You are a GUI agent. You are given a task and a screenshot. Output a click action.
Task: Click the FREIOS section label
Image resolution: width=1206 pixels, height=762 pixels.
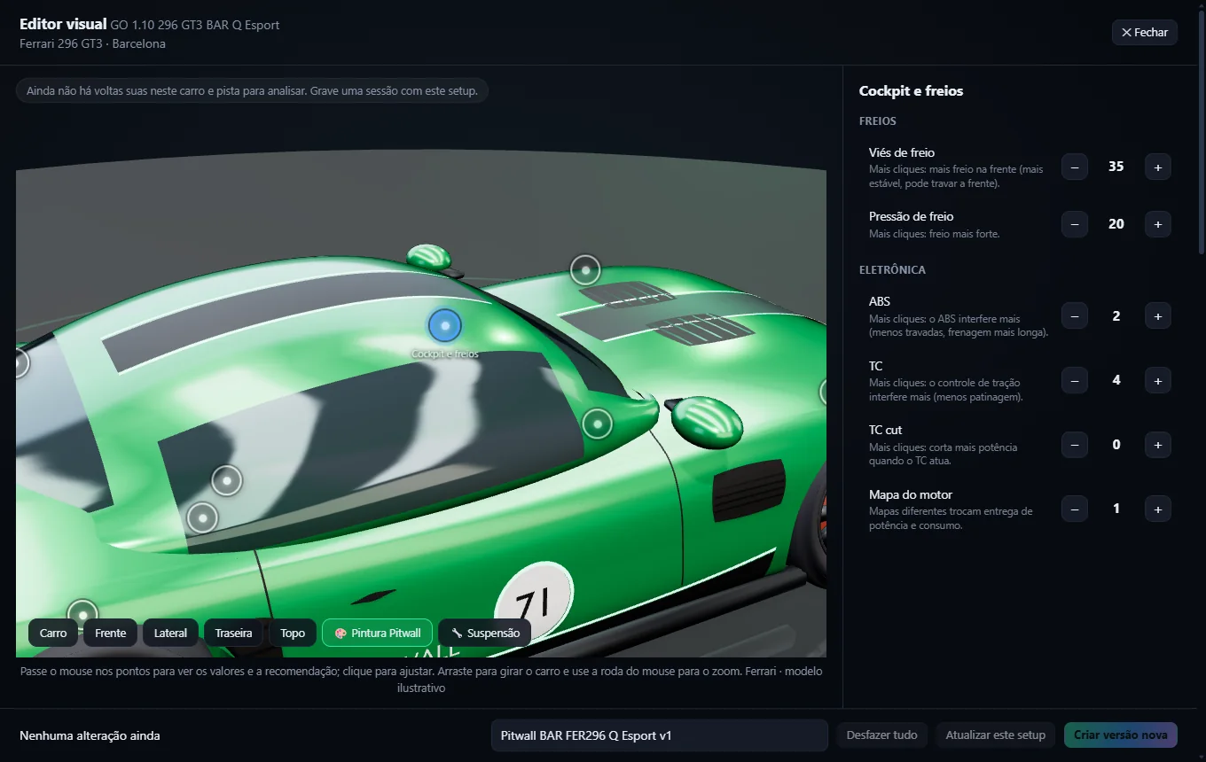pos(878,121)
